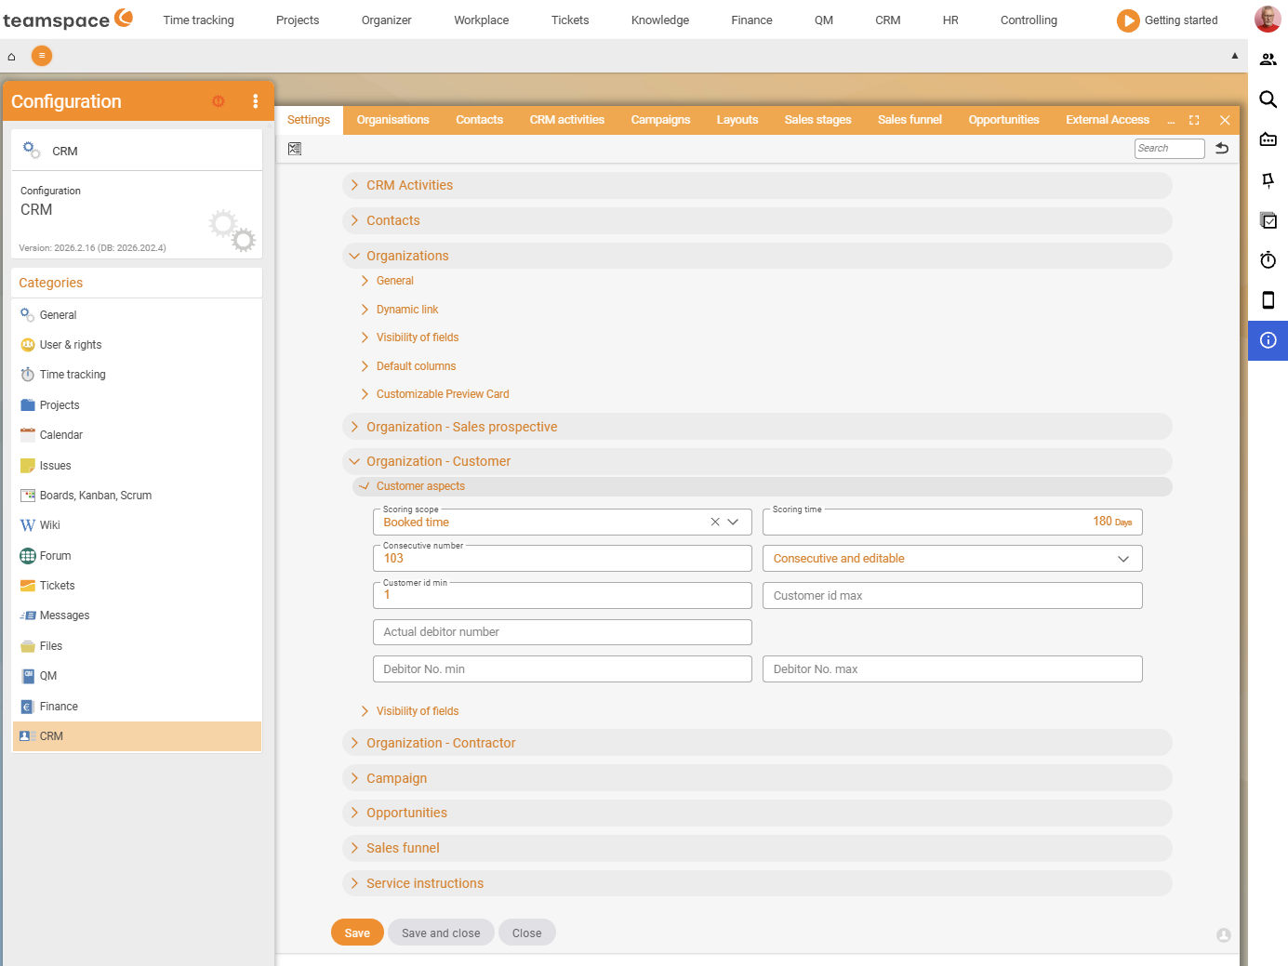Toggle fullscreen for the settings panel
Screen dimensions: 1288x966
[1194, 120]
